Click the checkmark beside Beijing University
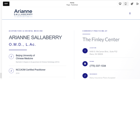 11,57
